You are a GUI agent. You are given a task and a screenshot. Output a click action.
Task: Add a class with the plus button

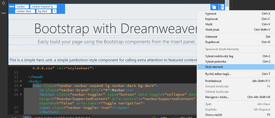click(x=54, y=11)
